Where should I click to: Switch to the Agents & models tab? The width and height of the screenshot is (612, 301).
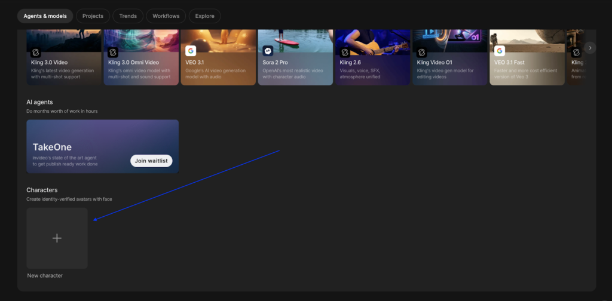pyautogui.click(x=45, y=16)
